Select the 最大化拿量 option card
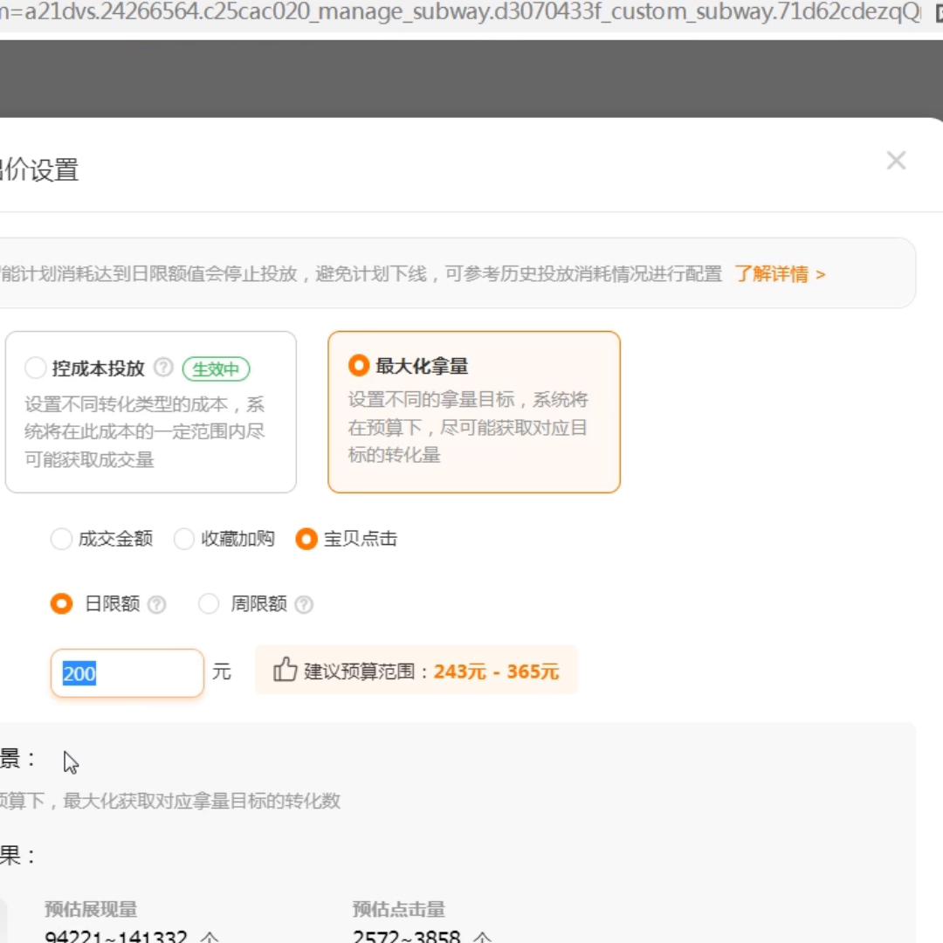The height and width of the screenshot is (943, 943). point(474,411)
